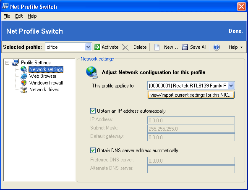Open the Network drives tree item
Image resolution: width=248 pixels, height=190 pixels.
click(x=44, y=90)
